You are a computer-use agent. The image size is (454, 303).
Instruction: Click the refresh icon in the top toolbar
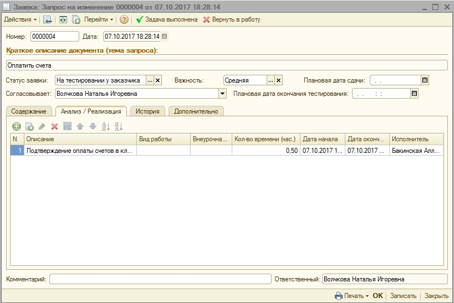(x=63, y=19)
